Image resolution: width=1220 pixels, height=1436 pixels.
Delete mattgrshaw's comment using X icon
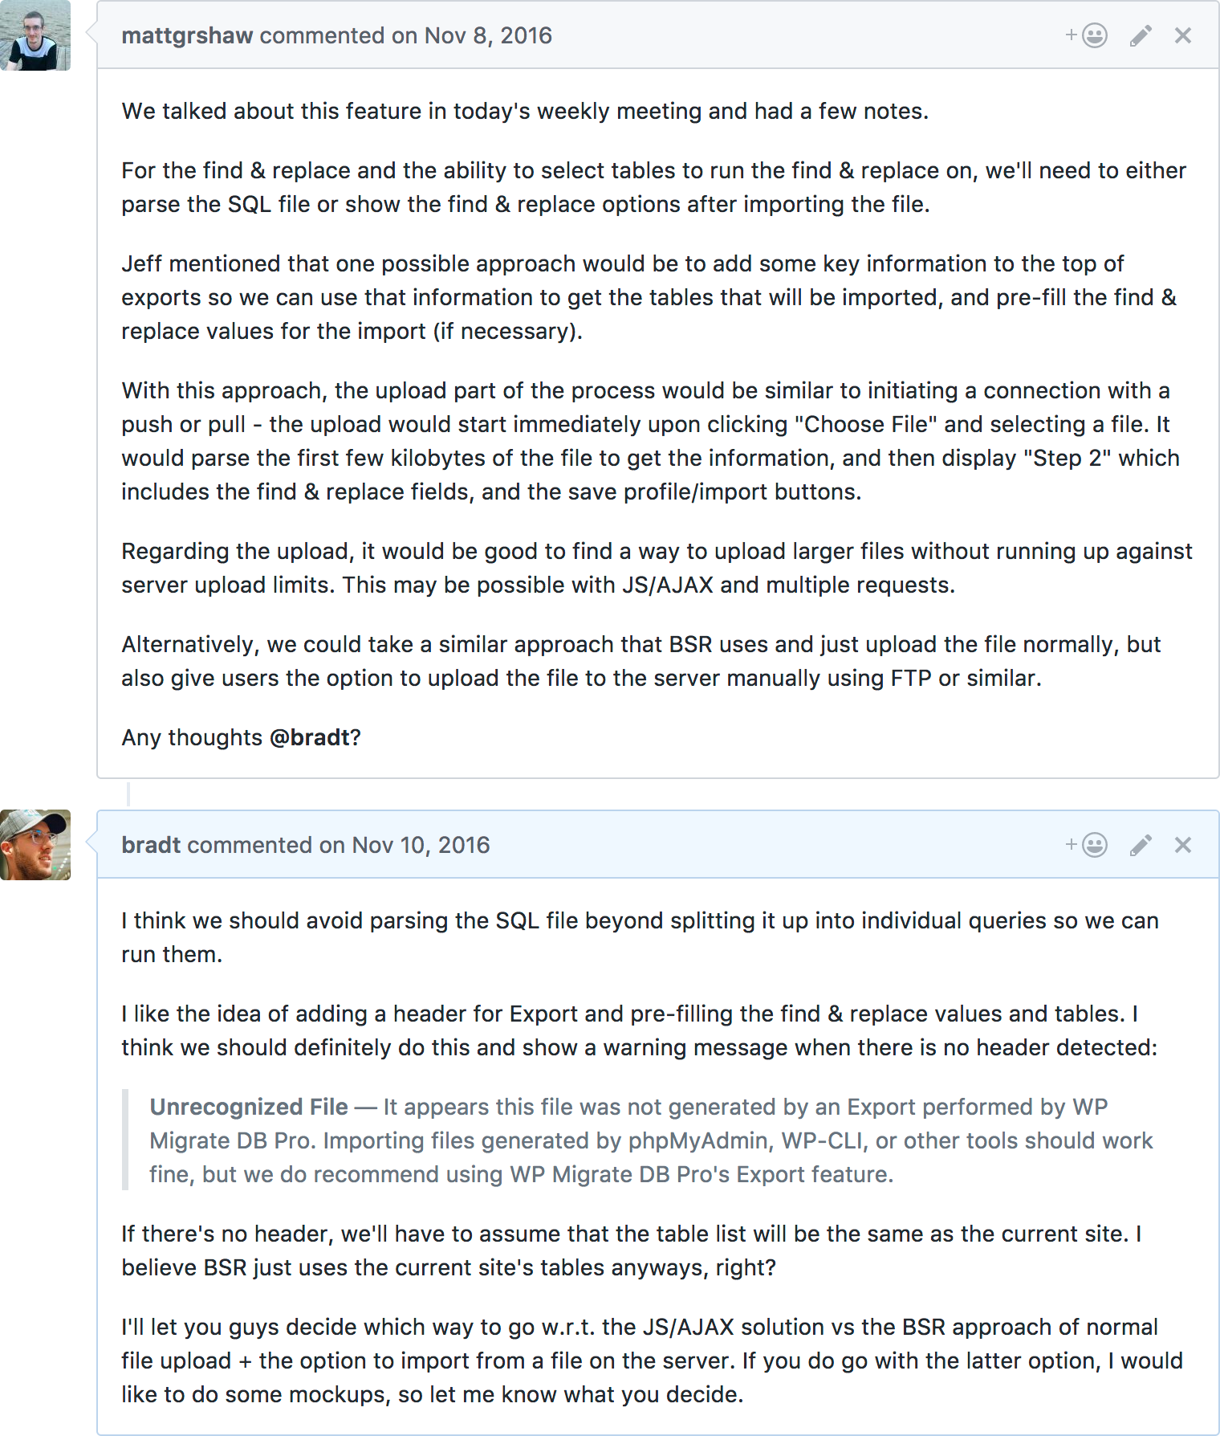[1182, 35]
